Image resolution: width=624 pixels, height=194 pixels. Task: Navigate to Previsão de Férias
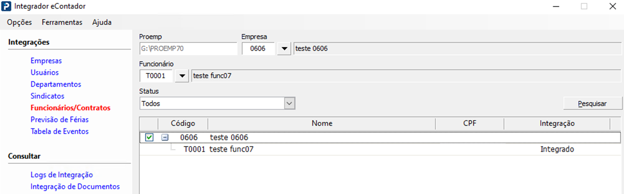(x=59, y=119)
